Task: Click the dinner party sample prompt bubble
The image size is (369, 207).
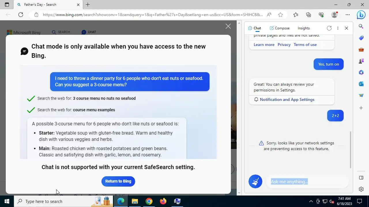Action: point(130,82)
